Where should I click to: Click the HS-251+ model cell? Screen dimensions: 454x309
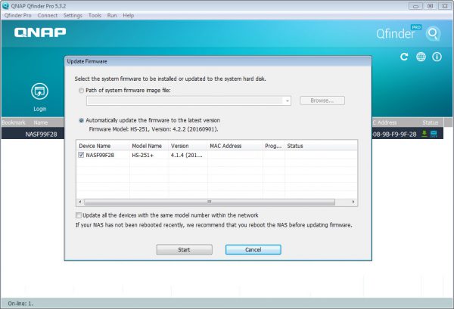(143, 155)
